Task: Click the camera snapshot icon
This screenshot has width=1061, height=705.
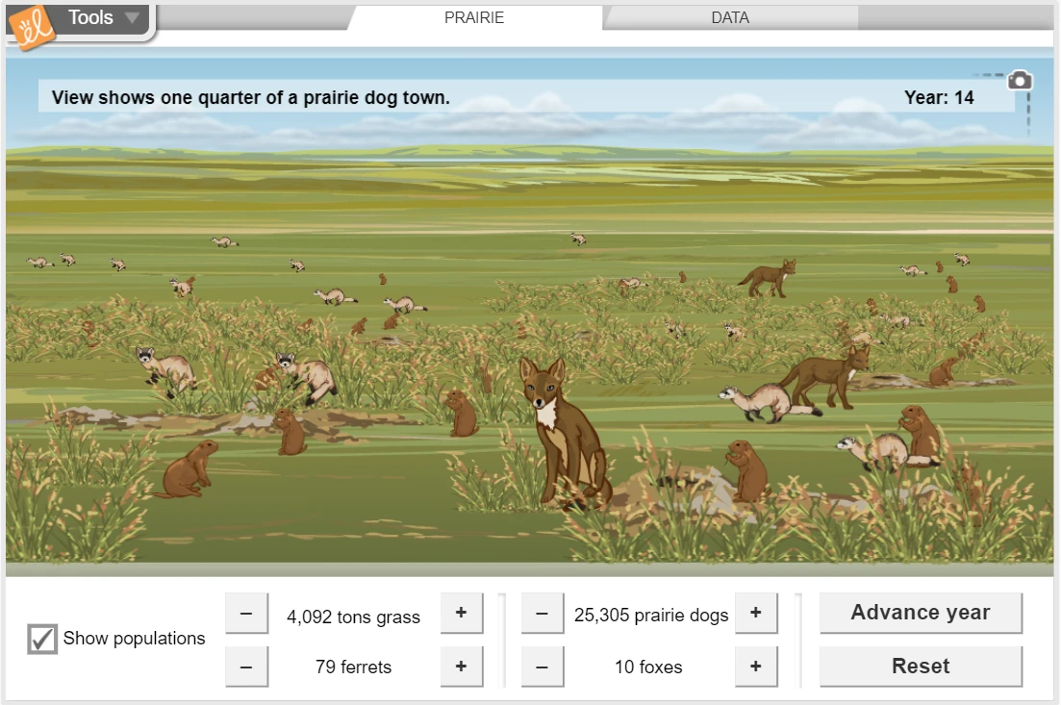Action: pyautogui.click(x=1019, y=81)
